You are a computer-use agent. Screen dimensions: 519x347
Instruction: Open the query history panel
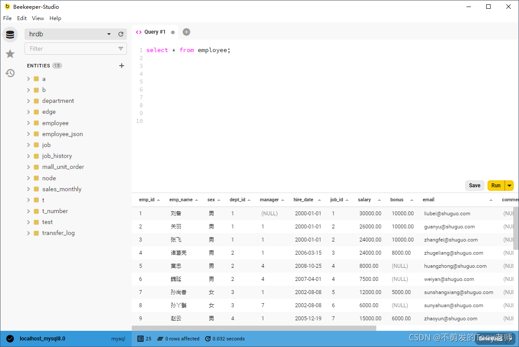pos(10,73)
